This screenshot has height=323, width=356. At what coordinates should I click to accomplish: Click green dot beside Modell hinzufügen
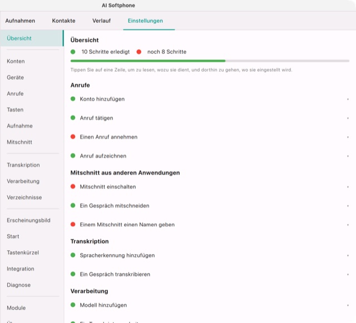point(73,305)
